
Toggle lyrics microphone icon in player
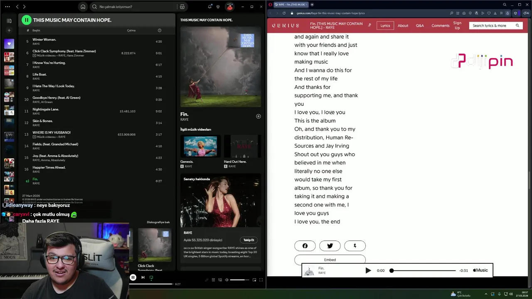pyautogui.click(x=207, y=280)
